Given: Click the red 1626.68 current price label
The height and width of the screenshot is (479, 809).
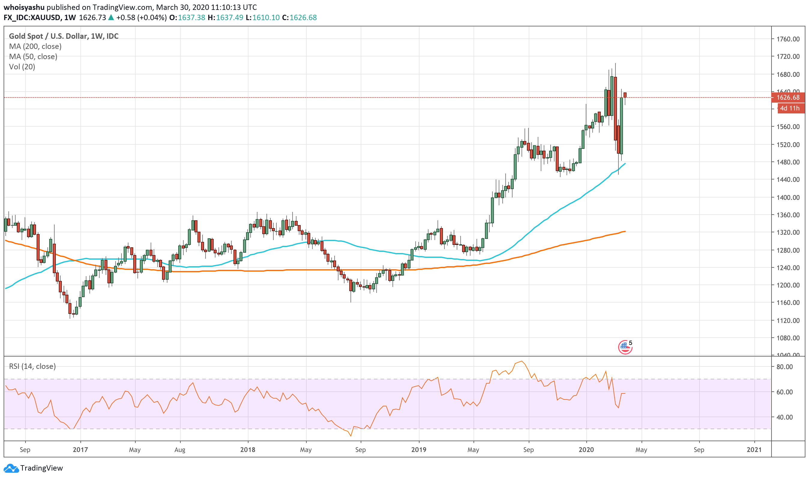Looking at the screenshot, I should tap(787, 98).
